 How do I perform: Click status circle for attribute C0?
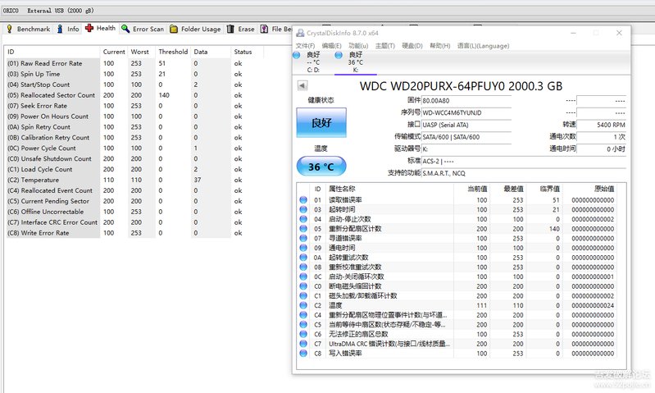303,286
